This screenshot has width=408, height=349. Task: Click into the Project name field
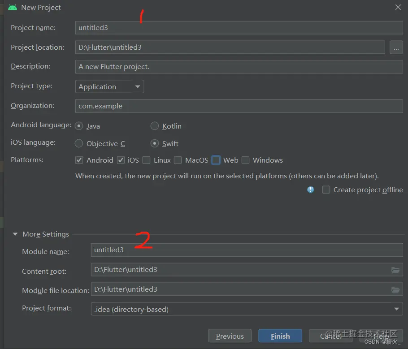pos(239,28)
